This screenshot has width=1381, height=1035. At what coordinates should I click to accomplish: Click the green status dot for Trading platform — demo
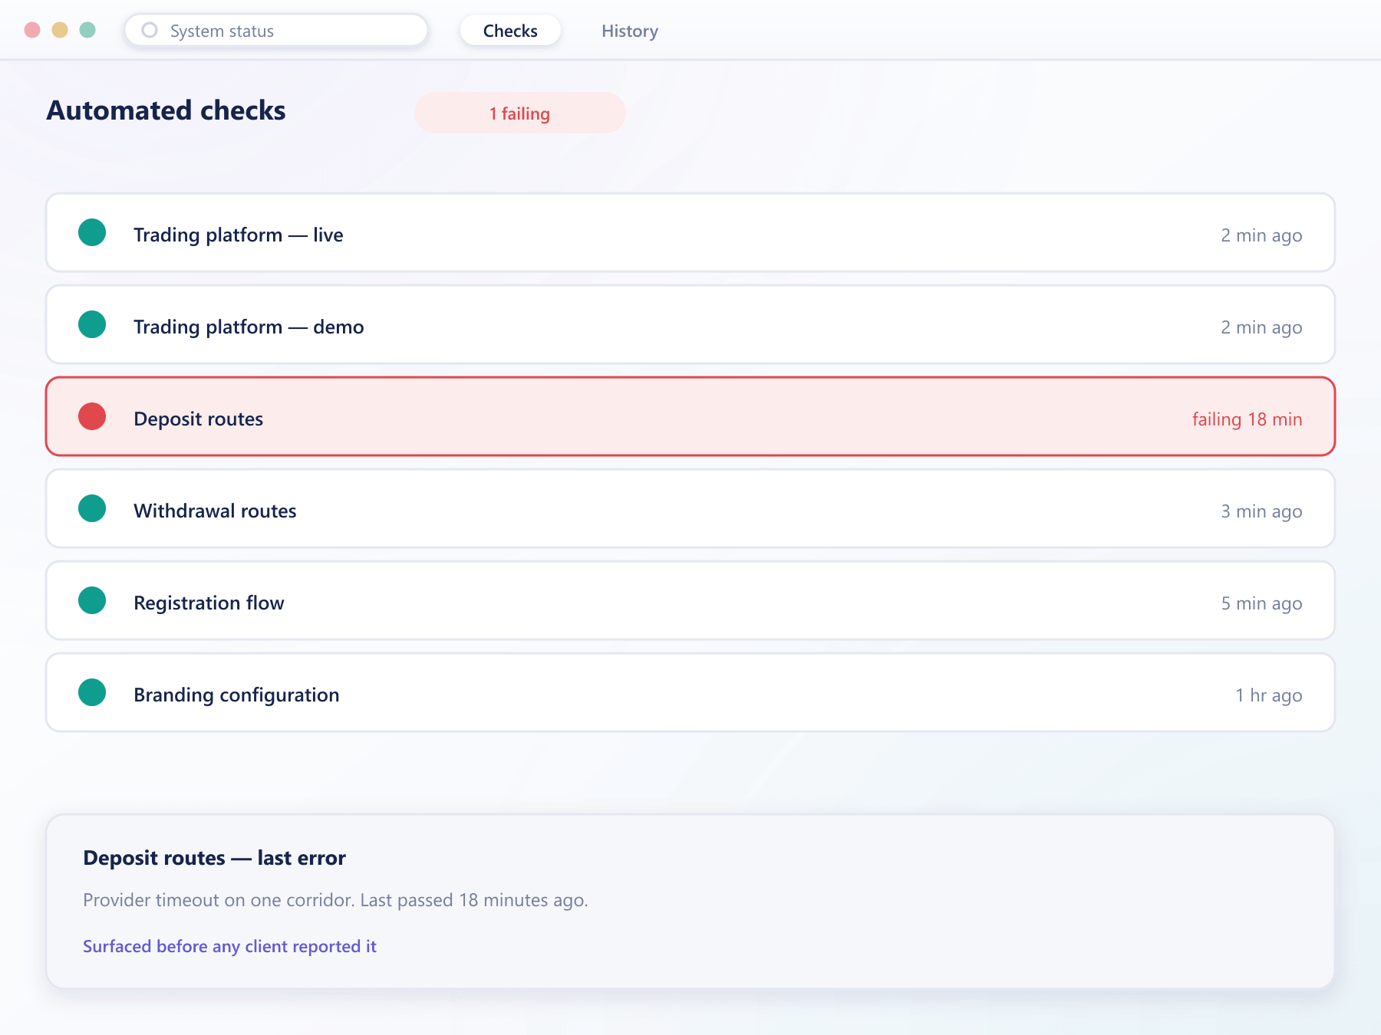click(92, 324)
